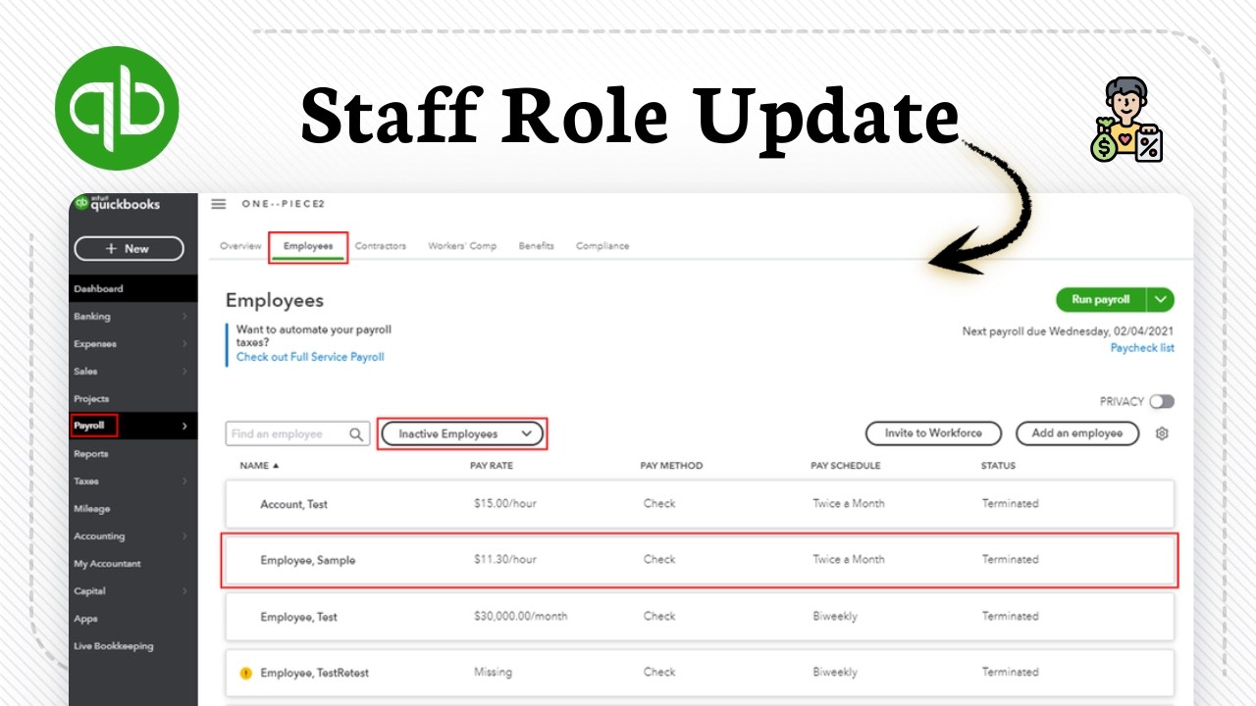Open the Benefits tab

[536, 246]
